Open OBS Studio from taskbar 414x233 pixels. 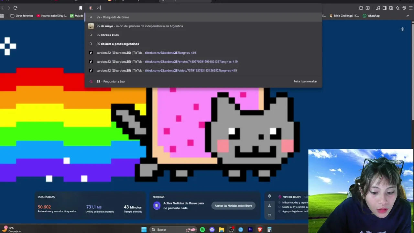pos(231,230)
